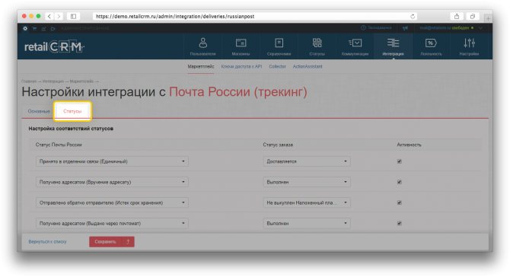The width and height of the screenshot is (510, 277).
Task: Click Интеграция breadcrumb link
Action: pos(53,81)
